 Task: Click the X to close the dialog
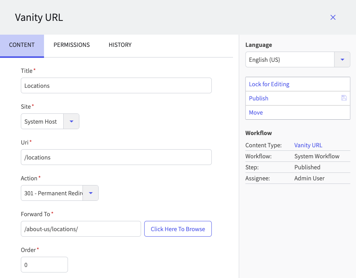333,17
